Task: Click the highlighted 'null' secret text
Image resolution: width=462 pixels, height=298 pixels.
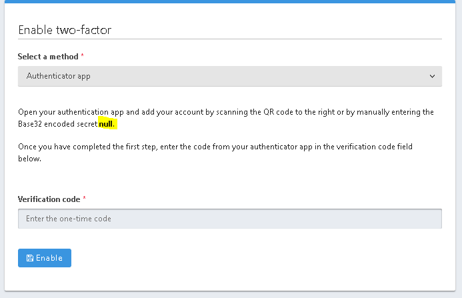Action: point(107,124)
